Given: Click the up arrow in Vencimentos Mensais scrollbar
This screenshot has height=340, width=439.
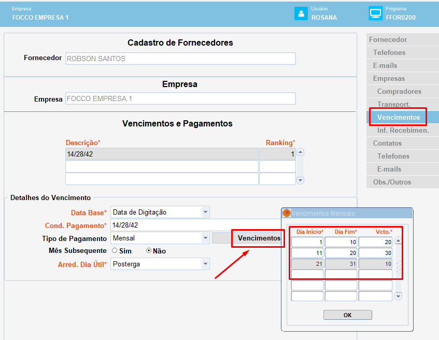Looking at the screenshot, I should (399, 240).
